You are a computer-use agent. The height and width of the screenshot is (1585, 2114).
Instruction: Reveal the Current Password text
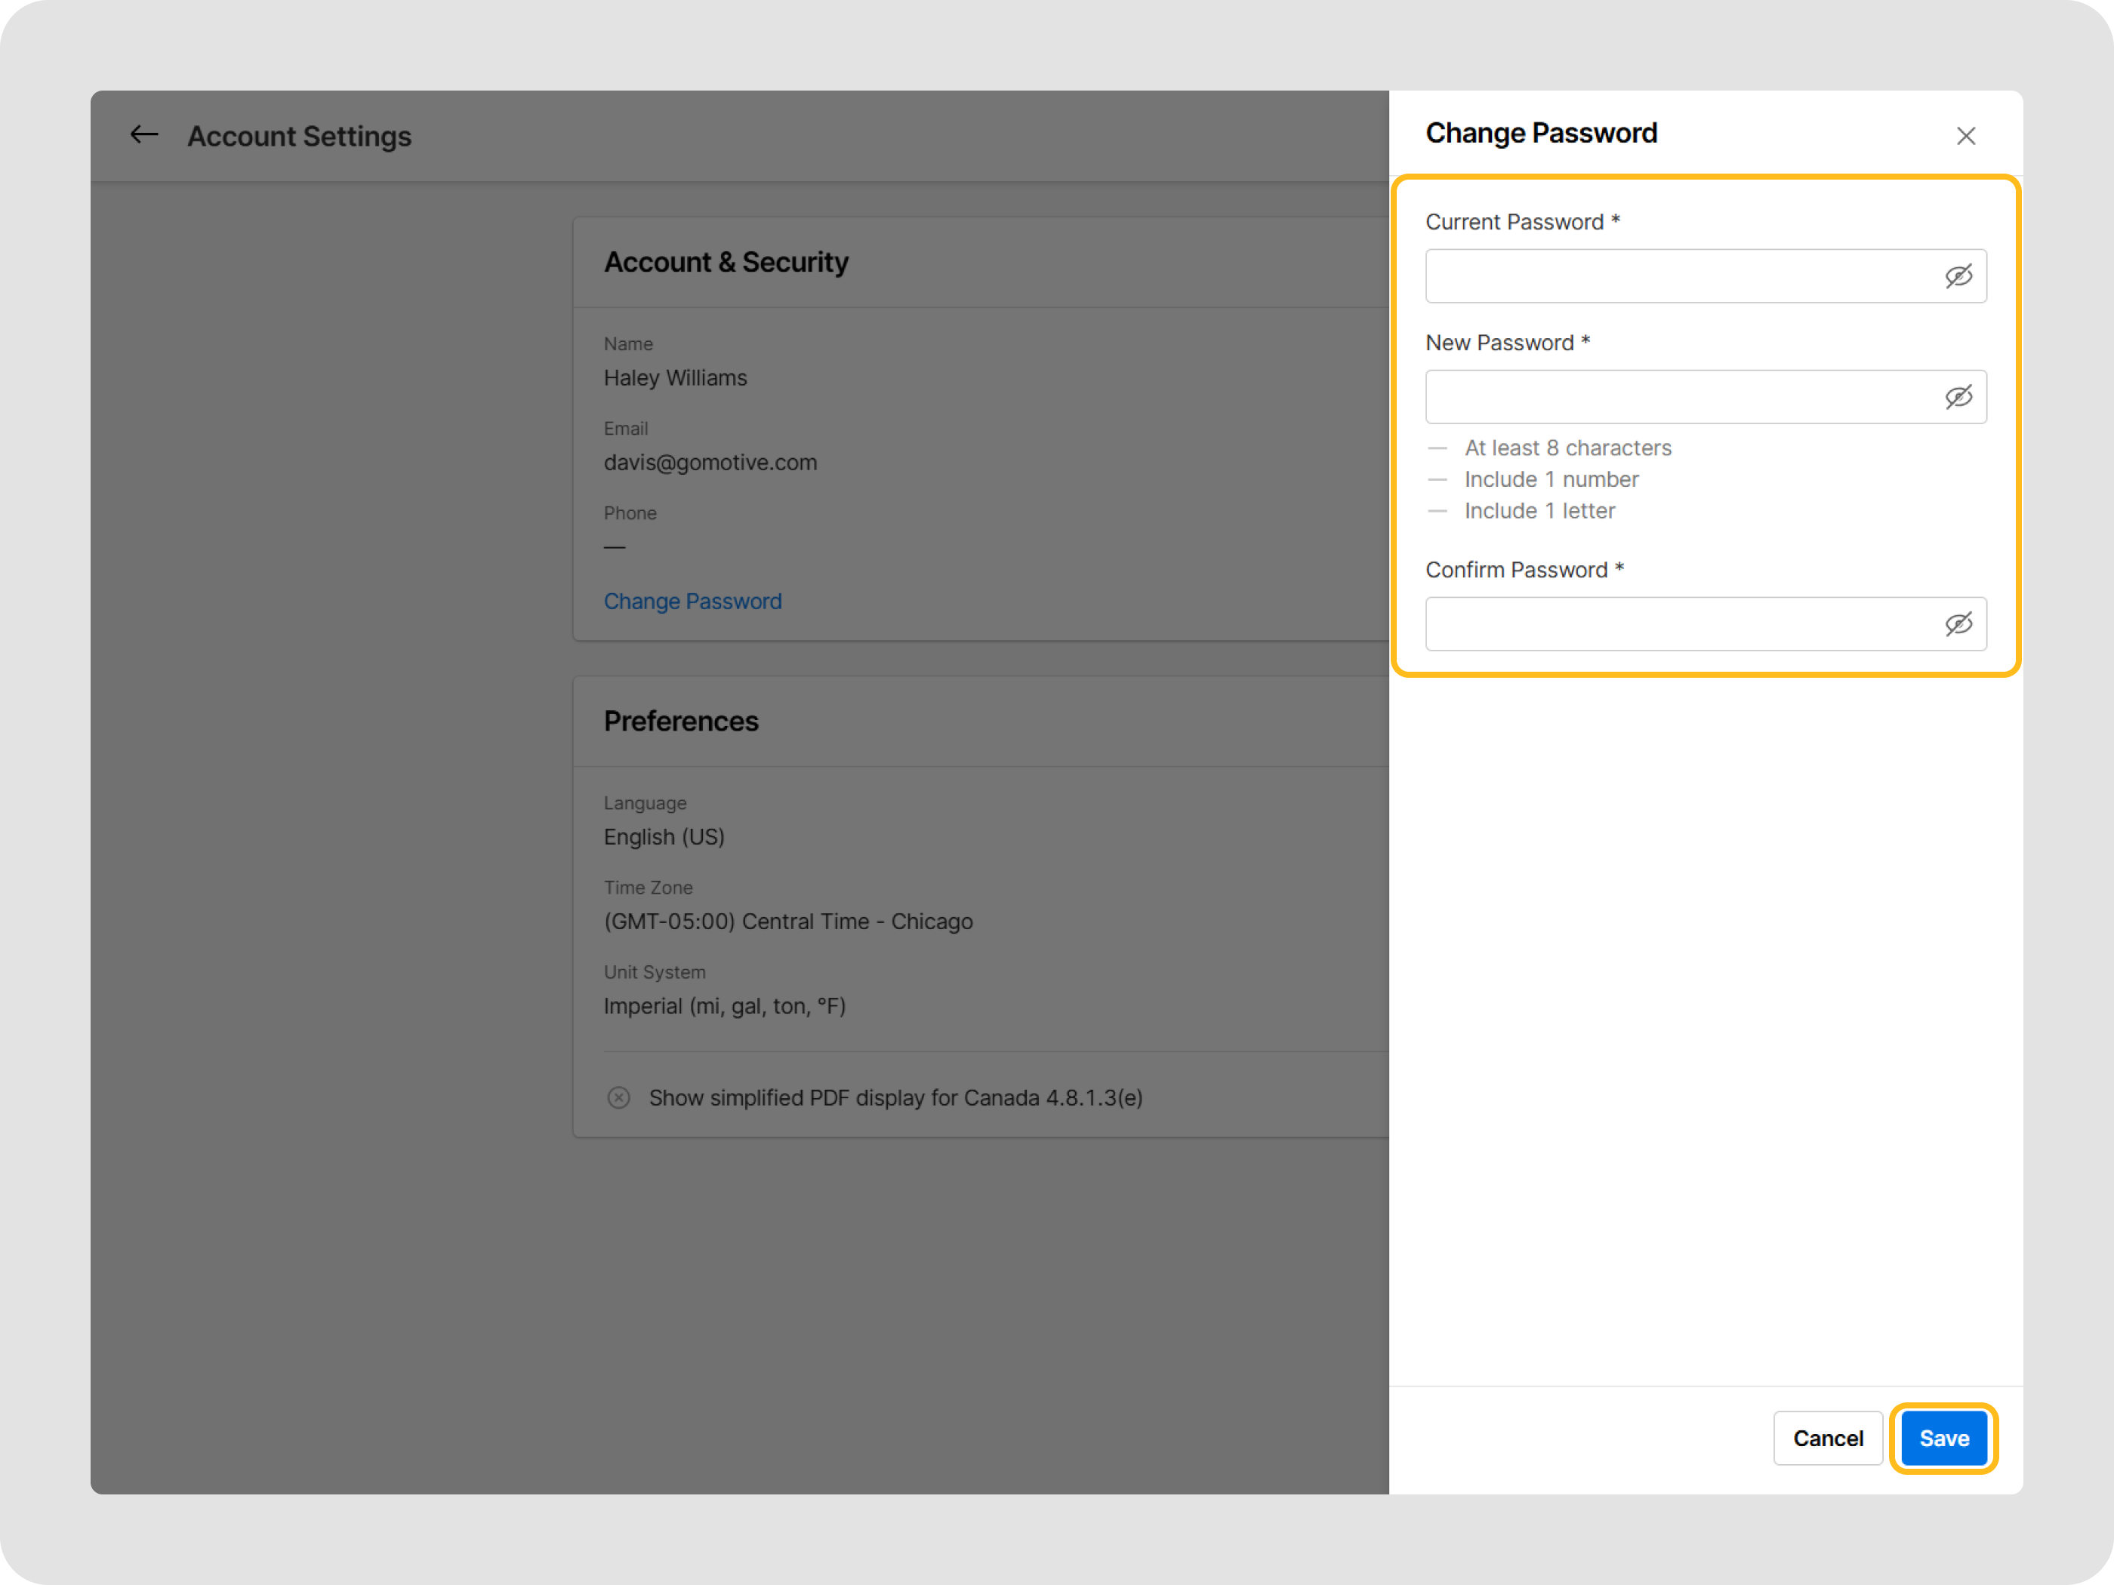(1959, 276)
